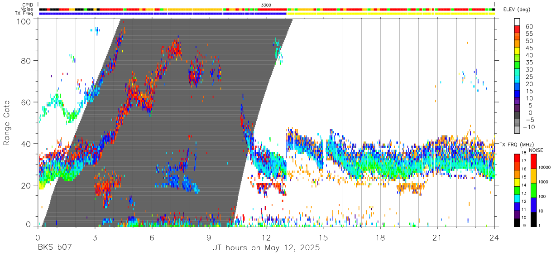Click the '55' label on ELEV color bar

tap(528, 34)
